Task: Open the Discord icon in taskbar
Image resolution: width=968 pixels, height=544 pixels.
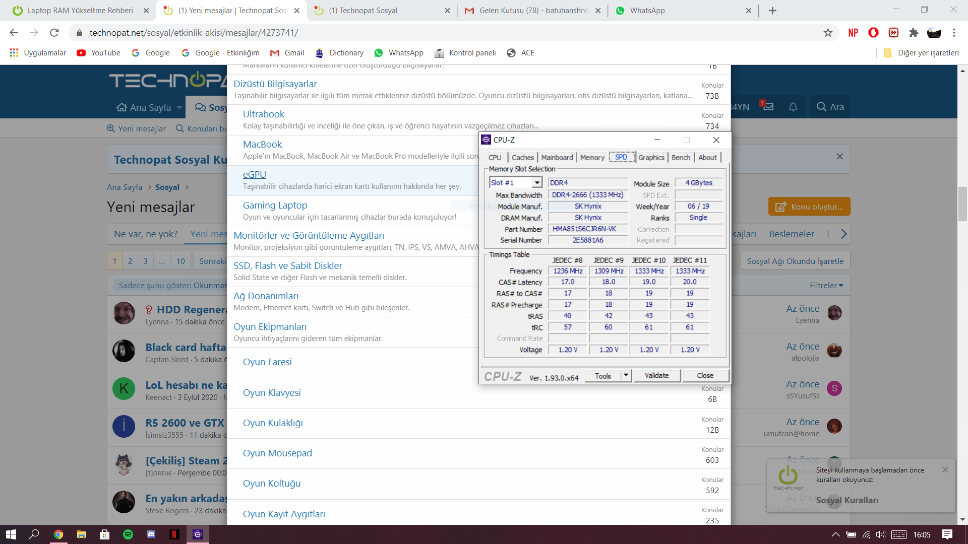Action: (151, 534)
